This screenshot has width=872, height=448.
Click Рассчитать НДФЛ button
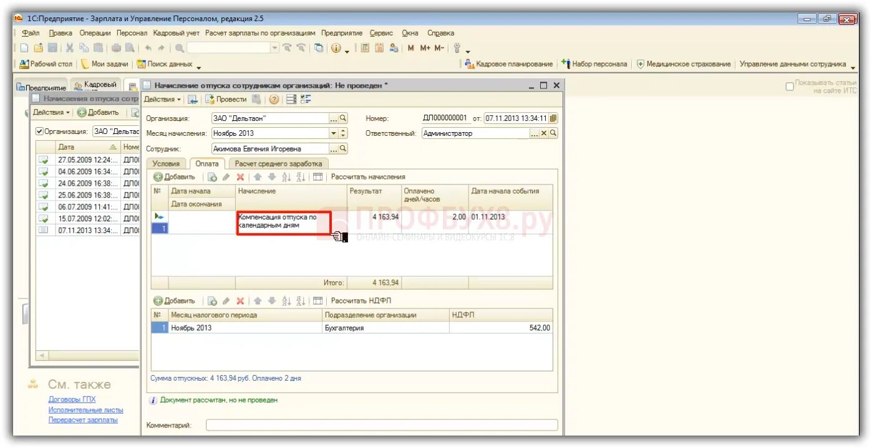(x=361, y=301)
